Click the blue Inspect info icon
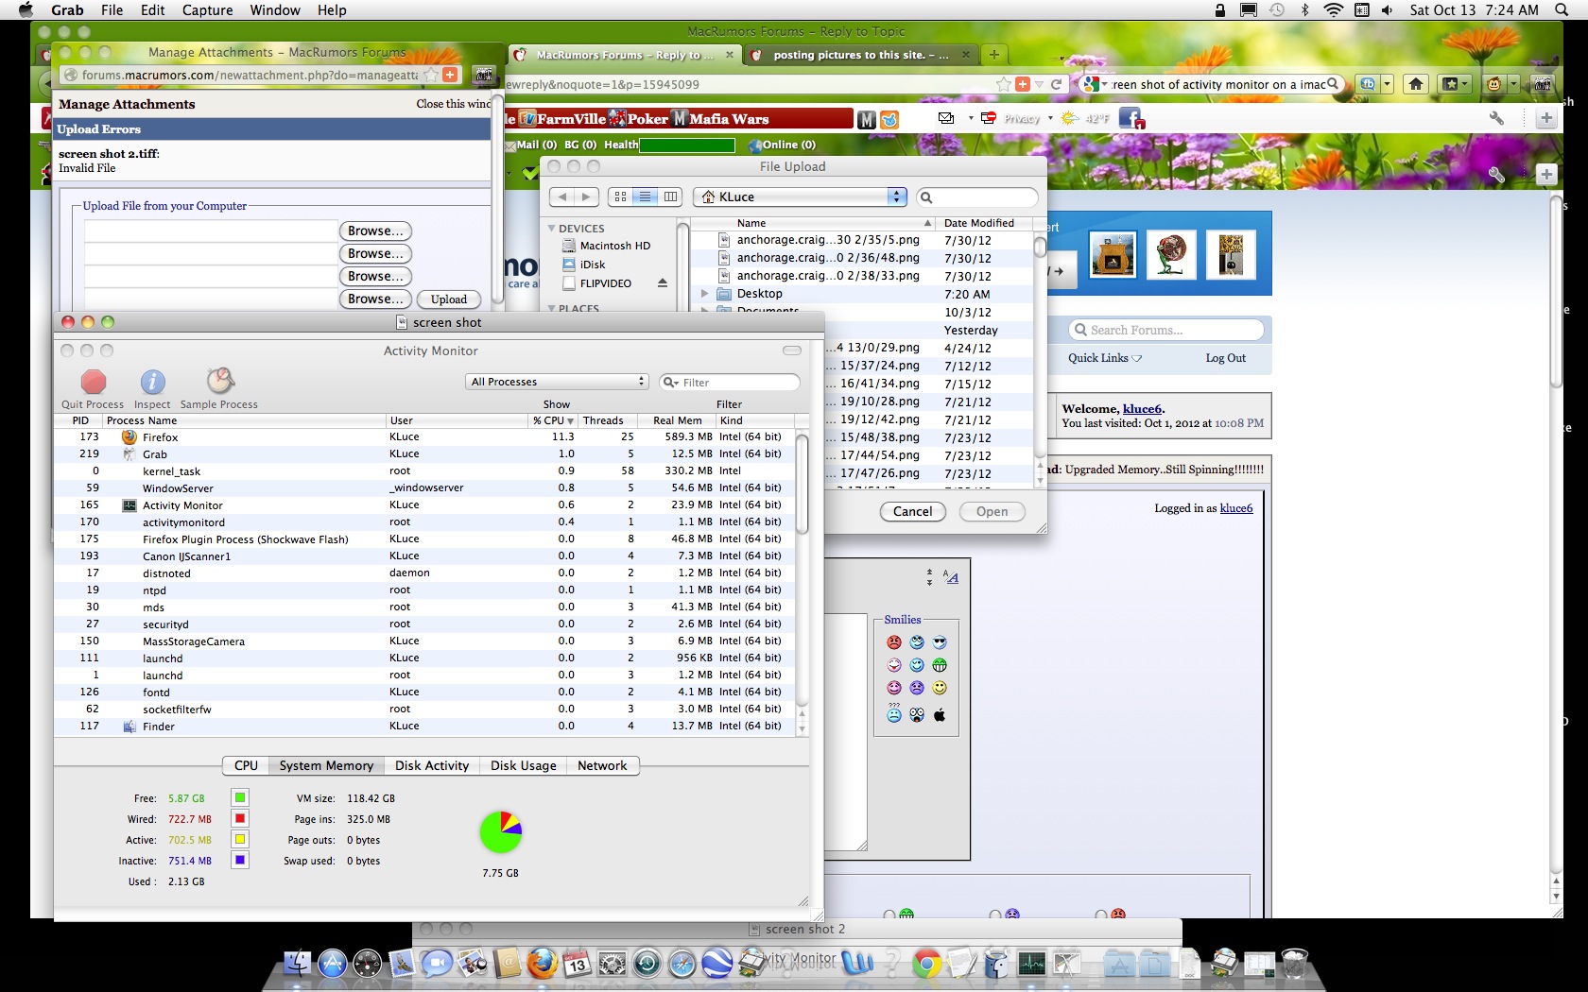1588x992 pixels. point(152,382)
